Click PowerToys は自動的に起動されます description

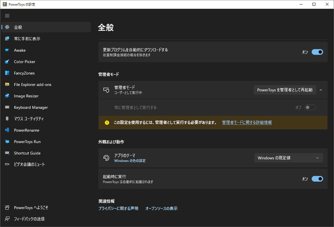tap(128, 182)
